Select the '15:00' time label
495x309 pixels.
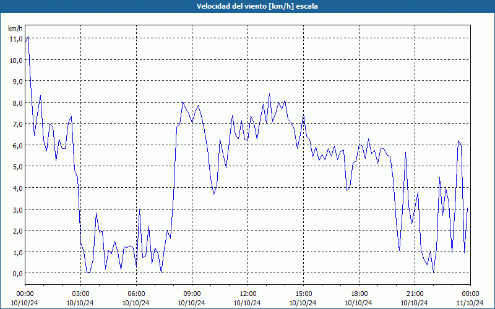click(303, 294)
